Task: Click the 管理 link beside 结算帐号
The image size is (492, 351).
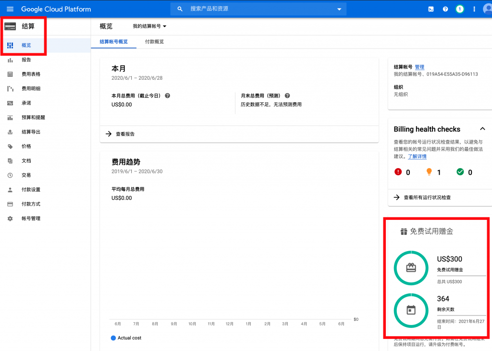Action: tap(419, 67)
